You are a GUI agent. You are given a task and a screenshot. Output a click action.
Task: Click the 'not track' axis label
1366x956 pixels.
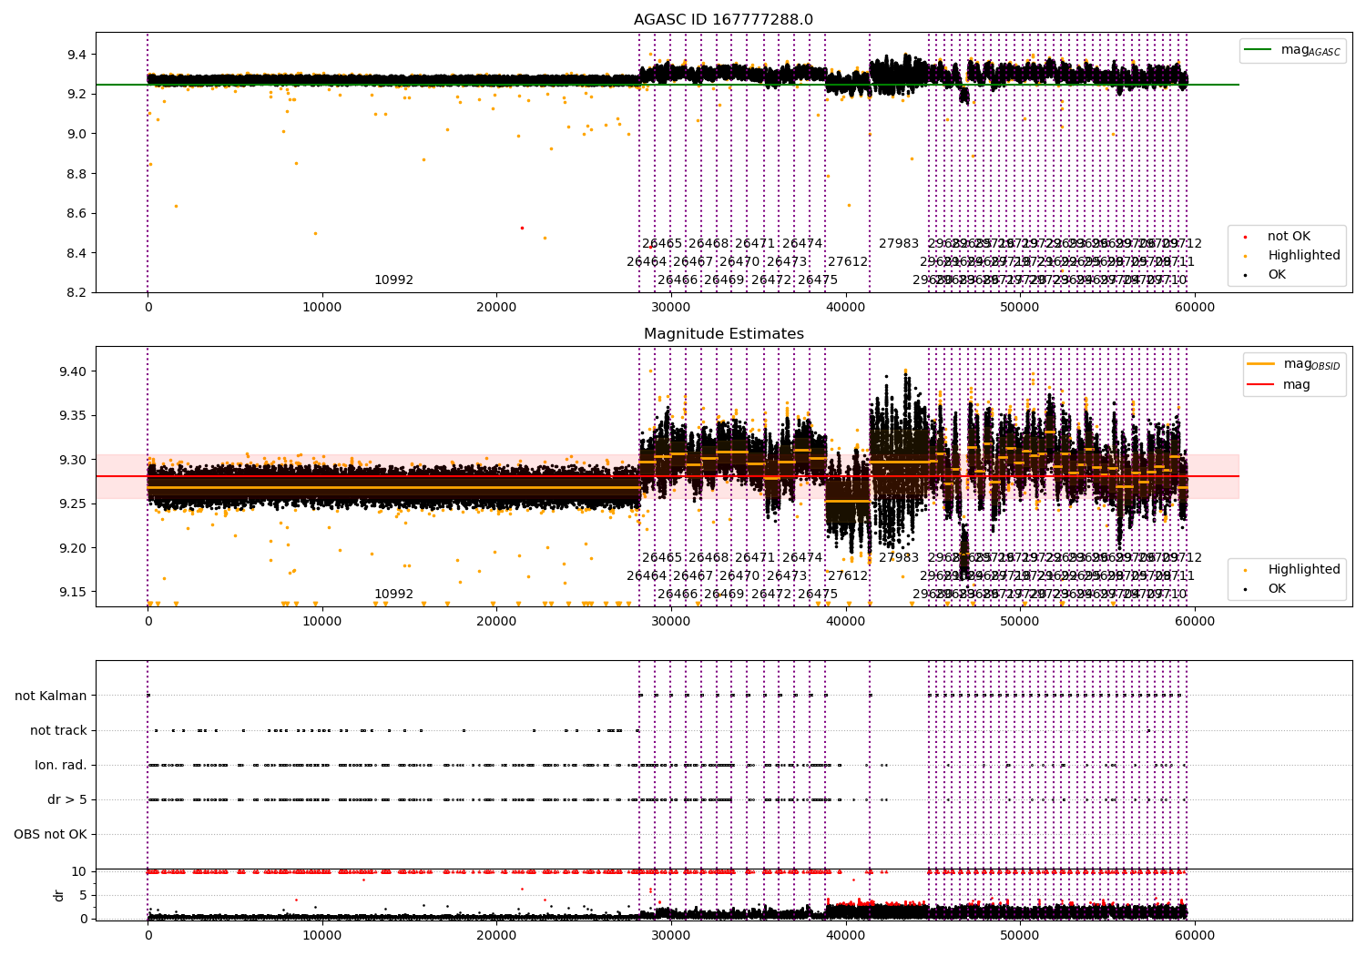click(x=58, y=730)
